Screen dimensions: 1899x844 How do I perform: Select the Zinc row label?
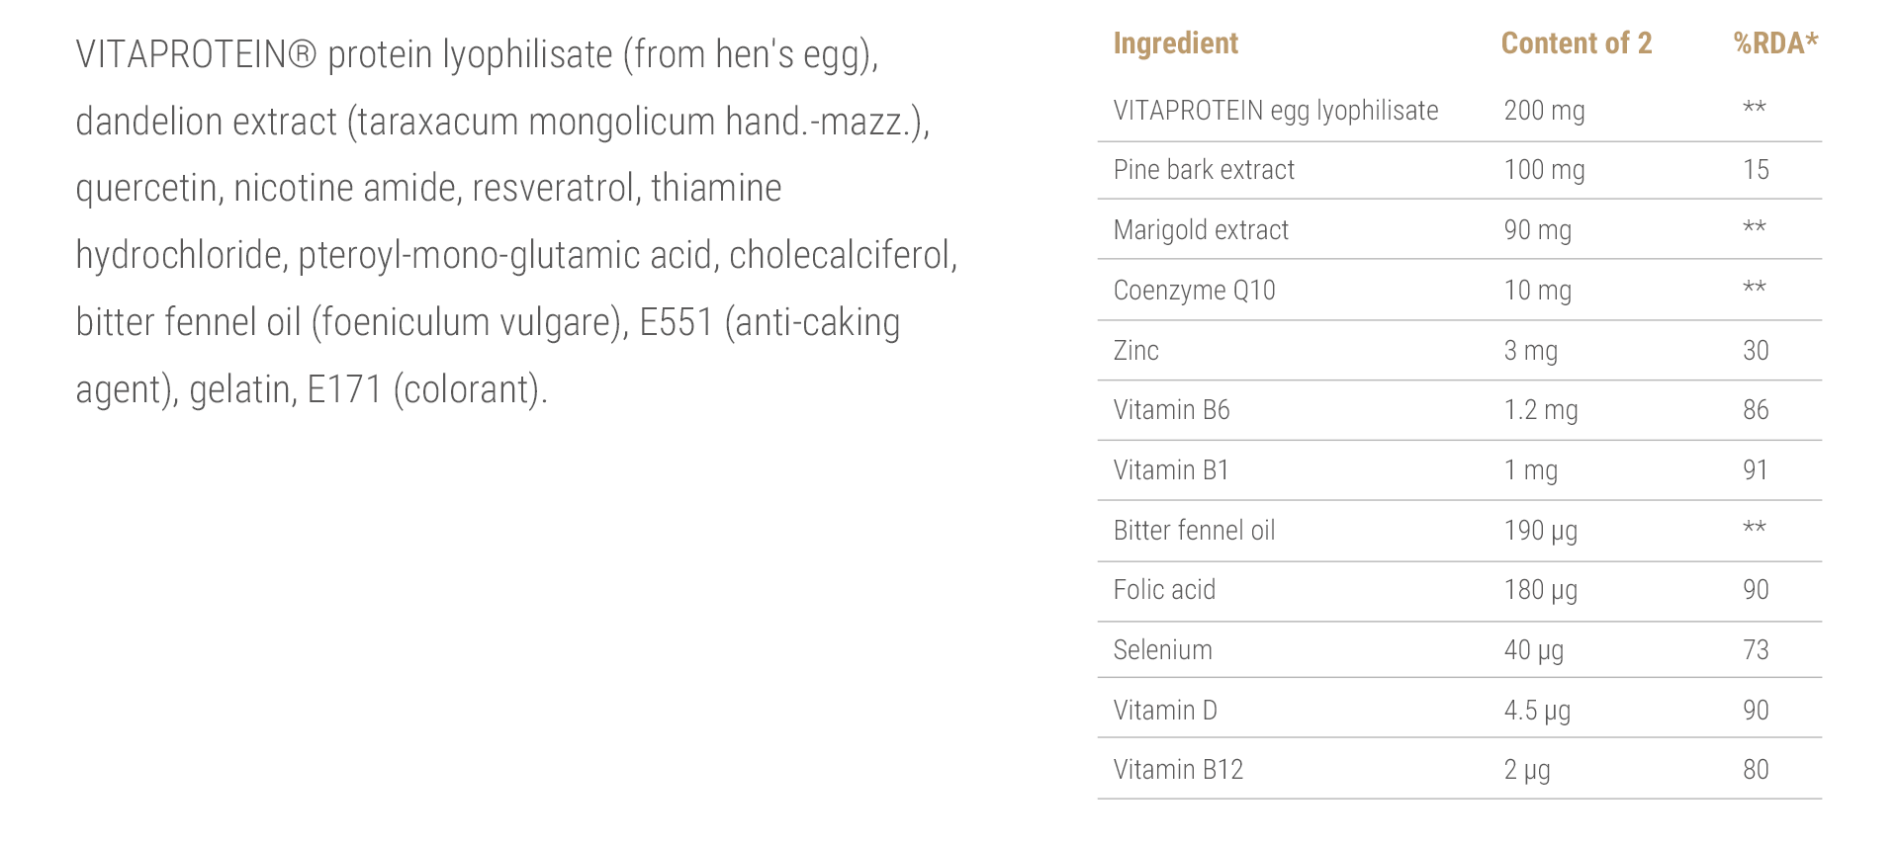click(1135, 351)
